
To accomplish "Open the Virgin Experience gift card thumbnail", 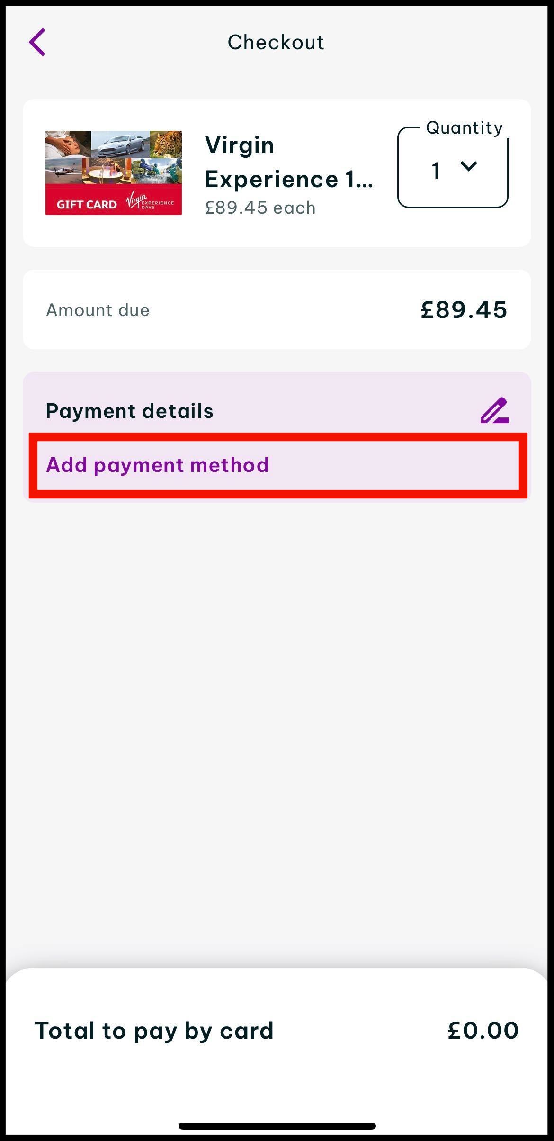I will 113,172.
